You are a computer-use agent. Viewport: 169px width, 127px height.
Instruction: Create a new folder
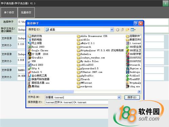(127, 30)
